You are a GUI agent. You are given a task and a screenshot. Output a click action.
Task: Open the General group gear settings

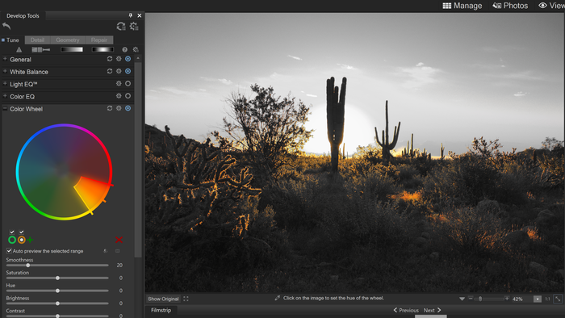119,59
